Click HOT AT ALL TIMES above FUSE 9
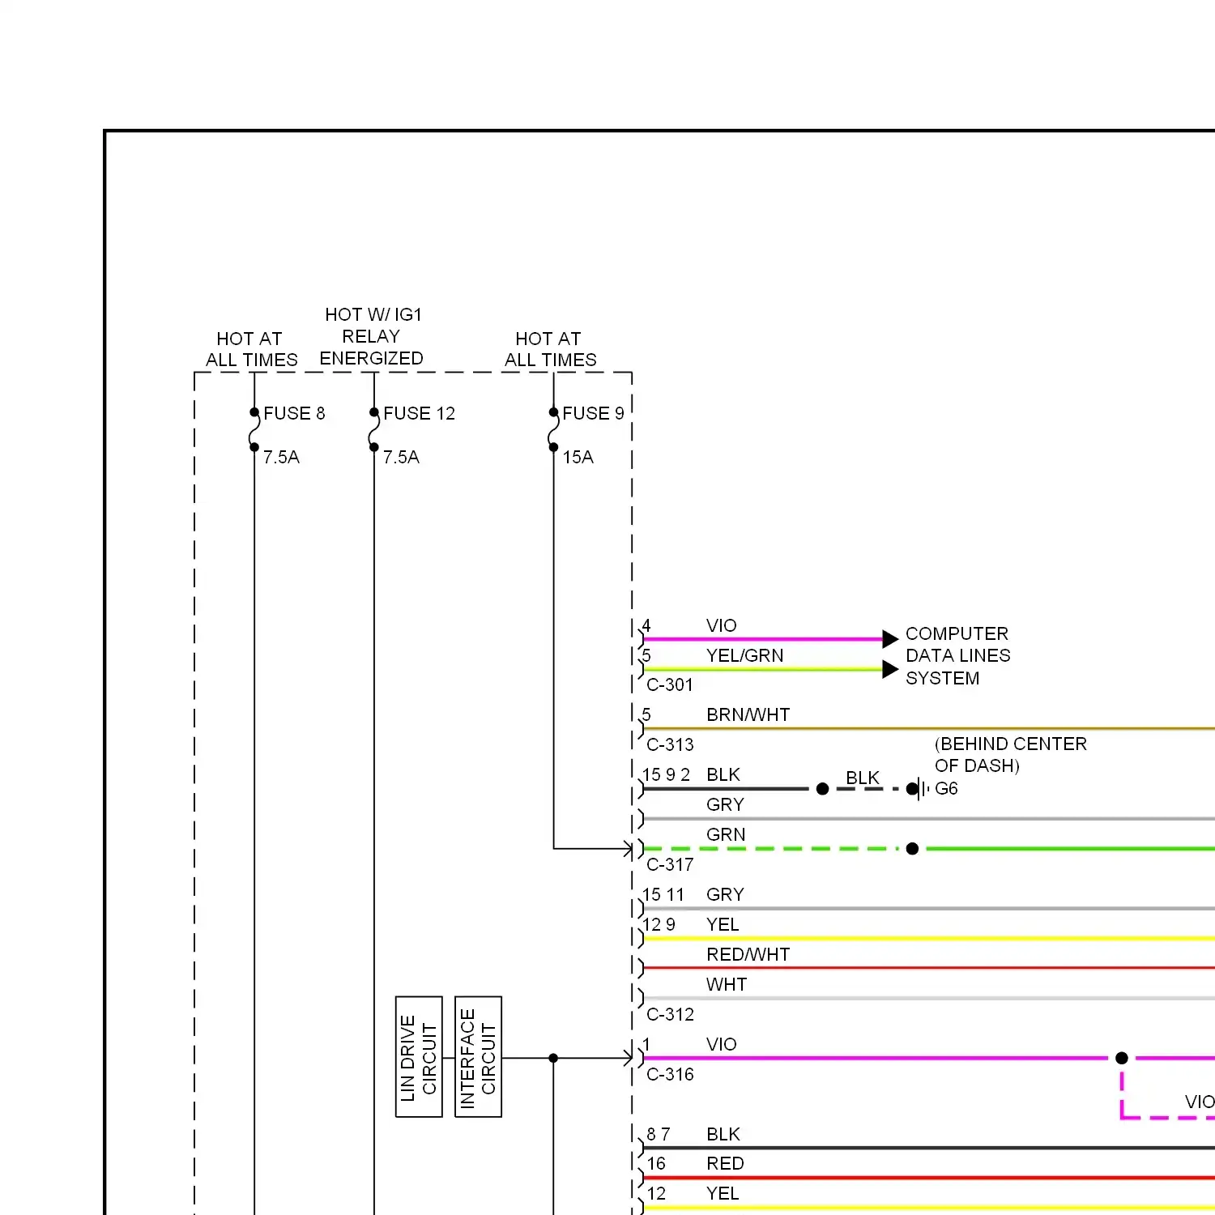The height and width of the screenshot is (1215, 1215). tap(550, 349)
